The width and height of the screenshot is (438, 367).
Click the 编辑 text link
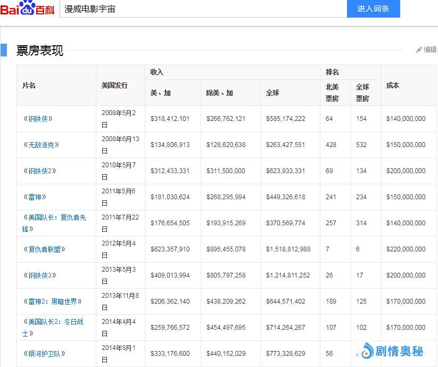click(x=430, y=50)
